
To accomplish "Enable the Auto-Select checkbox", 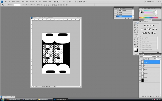I will coord(7,5).
